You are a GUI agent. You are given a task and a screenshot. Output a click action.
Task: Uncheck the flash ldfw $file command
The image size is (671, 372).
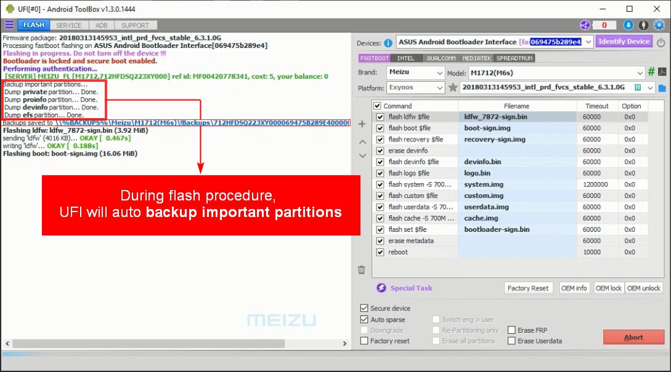click(x=380, y=117)
